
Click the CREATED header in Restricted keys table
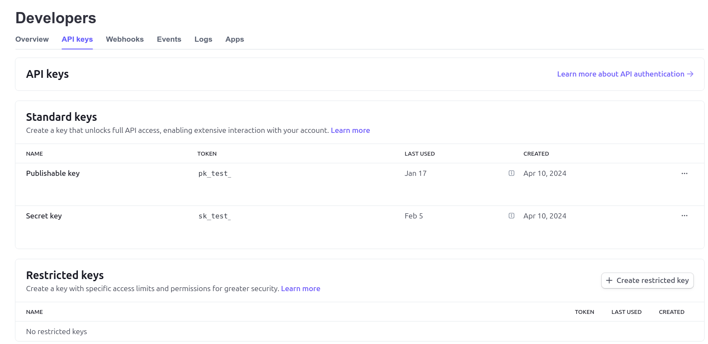[671, 312]
